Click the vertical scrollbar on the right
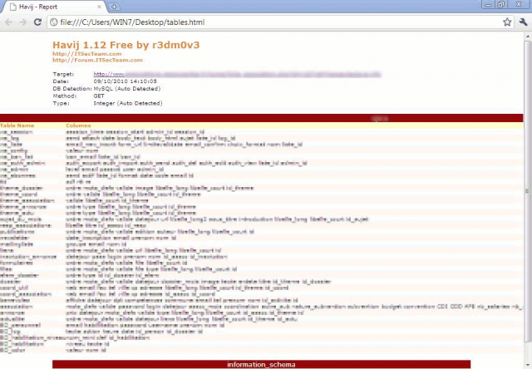Screen dimensions: 532x369 [x=527, y=191]
